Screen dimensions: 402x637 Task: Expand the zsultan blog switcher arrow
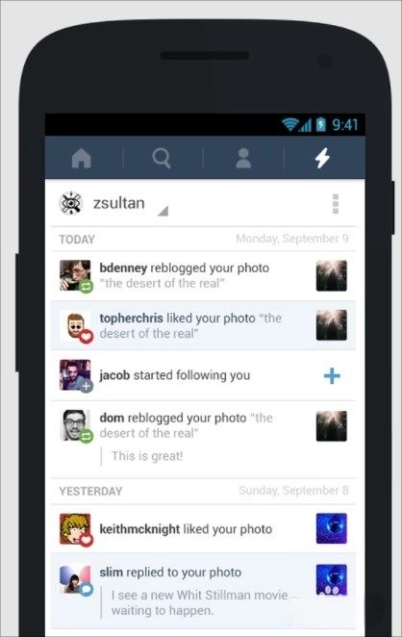pos(163,211)
